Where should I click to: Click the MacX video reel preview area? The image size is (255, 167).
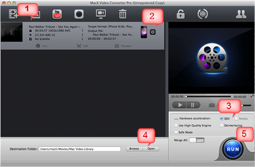211,58
